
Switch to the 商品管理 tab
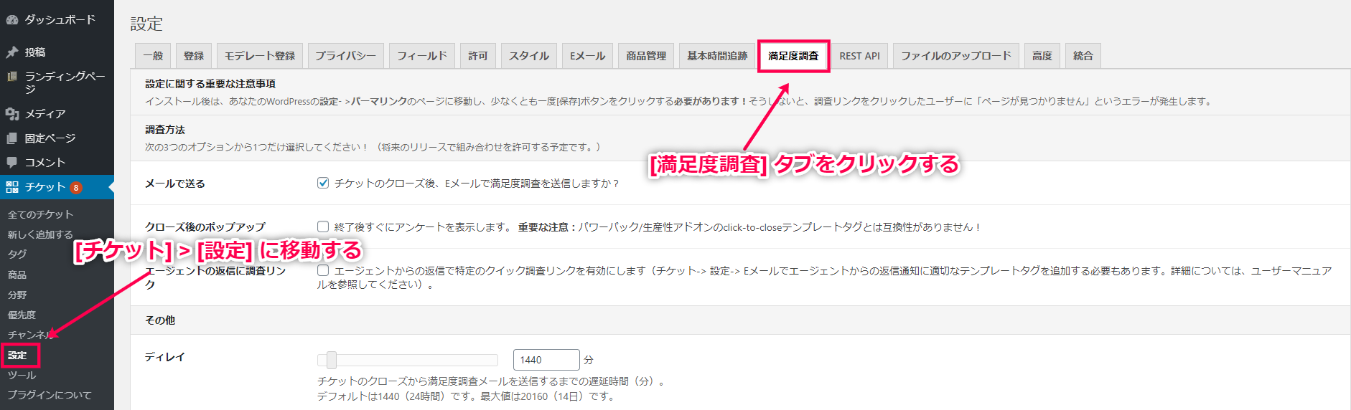tap(646, 56)
